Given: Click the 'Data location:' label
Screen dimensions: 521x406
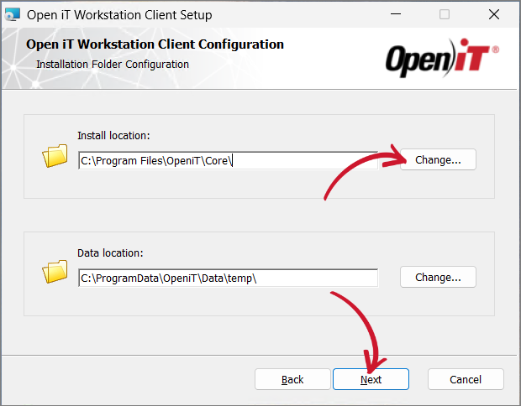Looking at the screenshot, I should [110, 252].
